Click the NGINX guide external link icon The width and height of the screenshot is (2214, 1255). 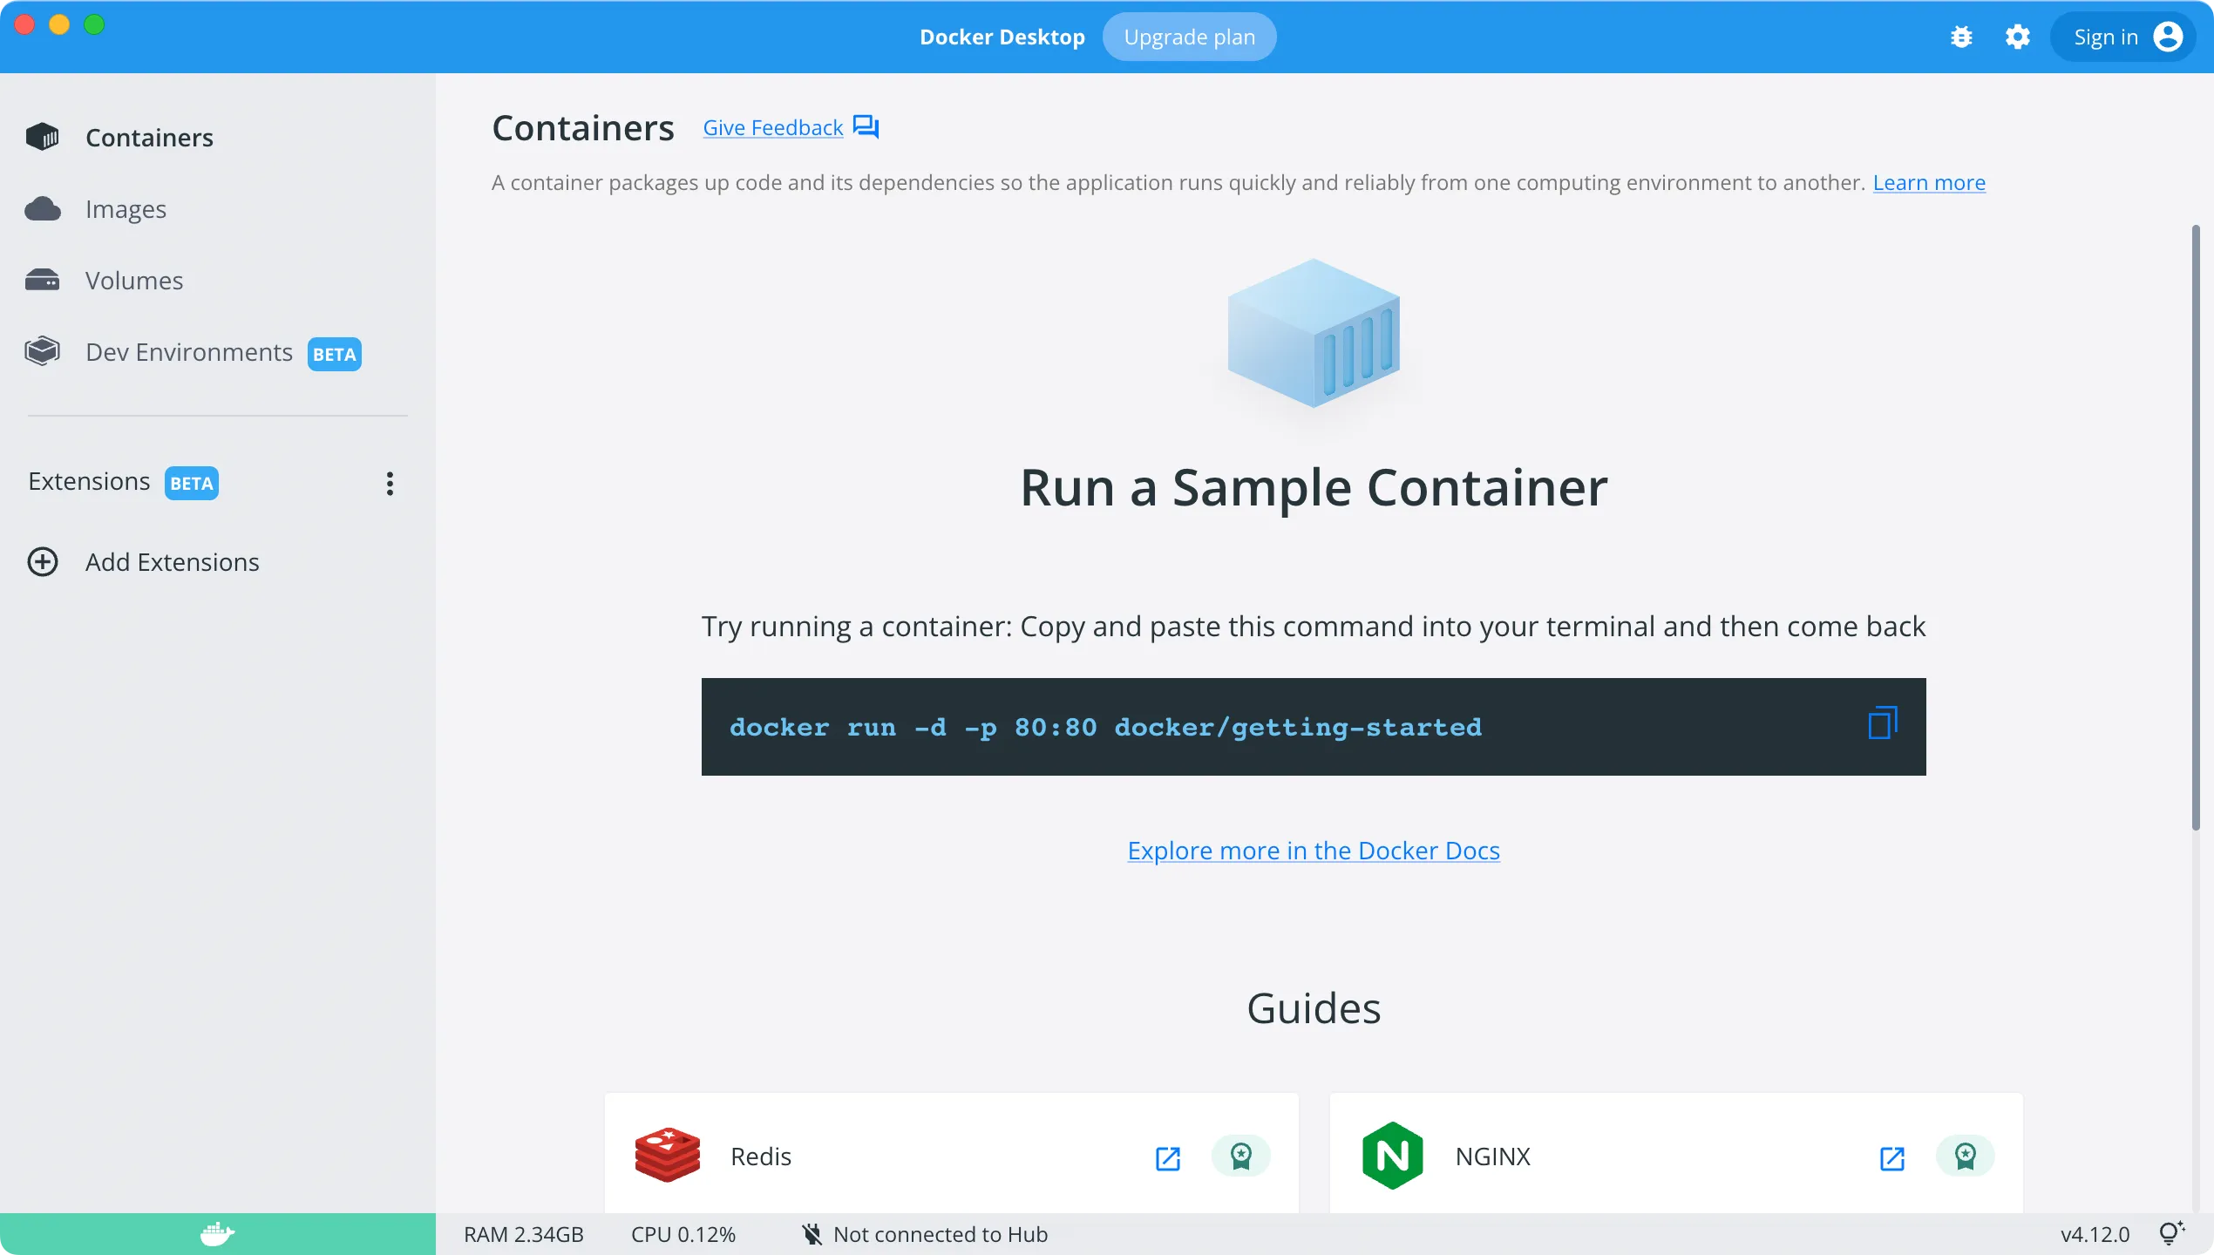coord(1891,1155)
